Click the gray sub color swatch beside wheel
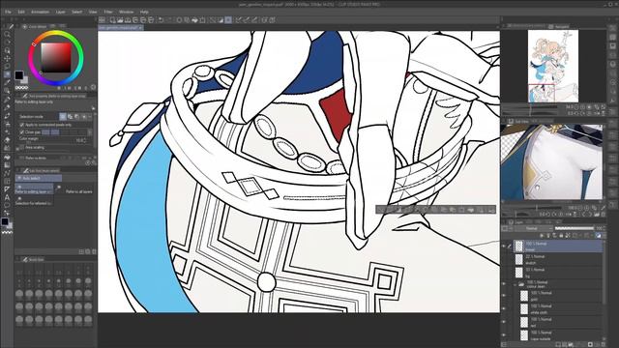 25,80
